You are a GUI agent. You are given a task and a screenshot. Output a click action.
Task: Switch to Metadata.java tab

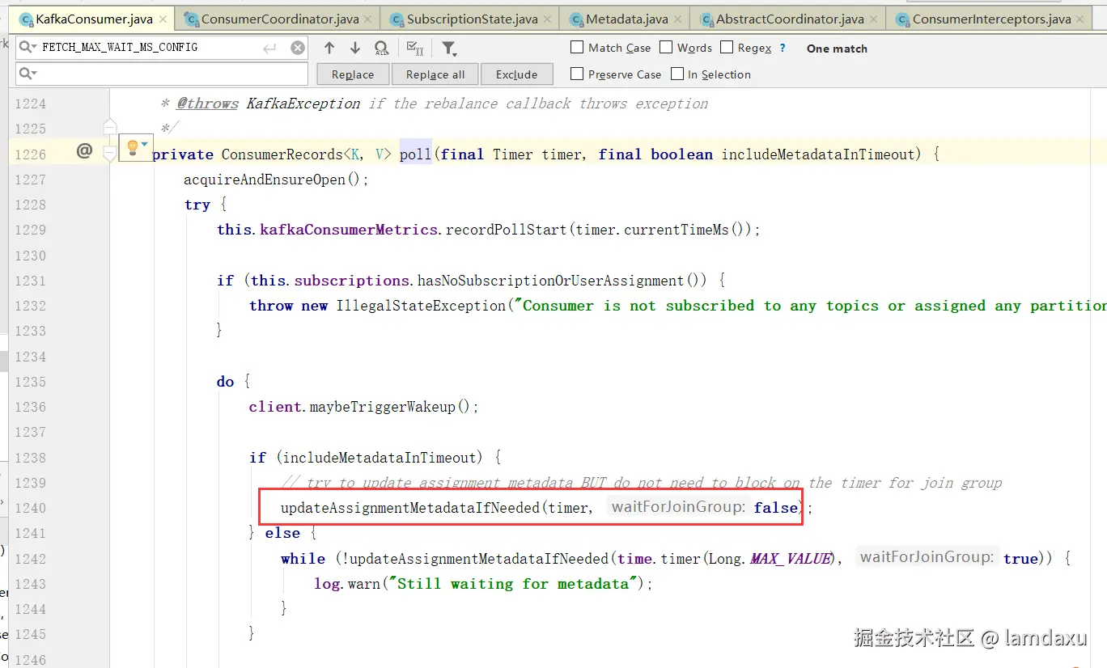pyautogui.click(x=626, y=19)
